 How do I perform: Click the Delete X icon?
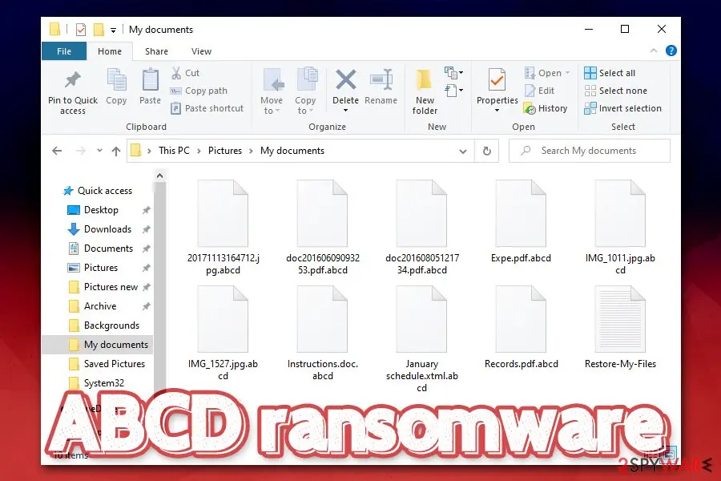pos(346,79)
